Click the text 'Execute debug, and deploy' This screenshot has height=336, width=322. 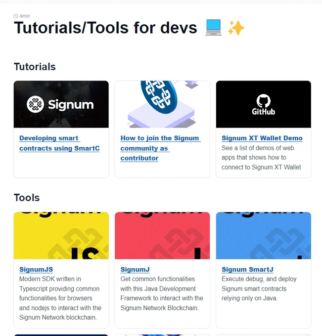click(x=259, y=279)
